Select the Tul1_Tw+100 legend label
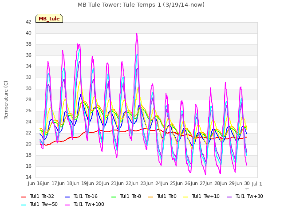284x213 pixels. [89, 204]
